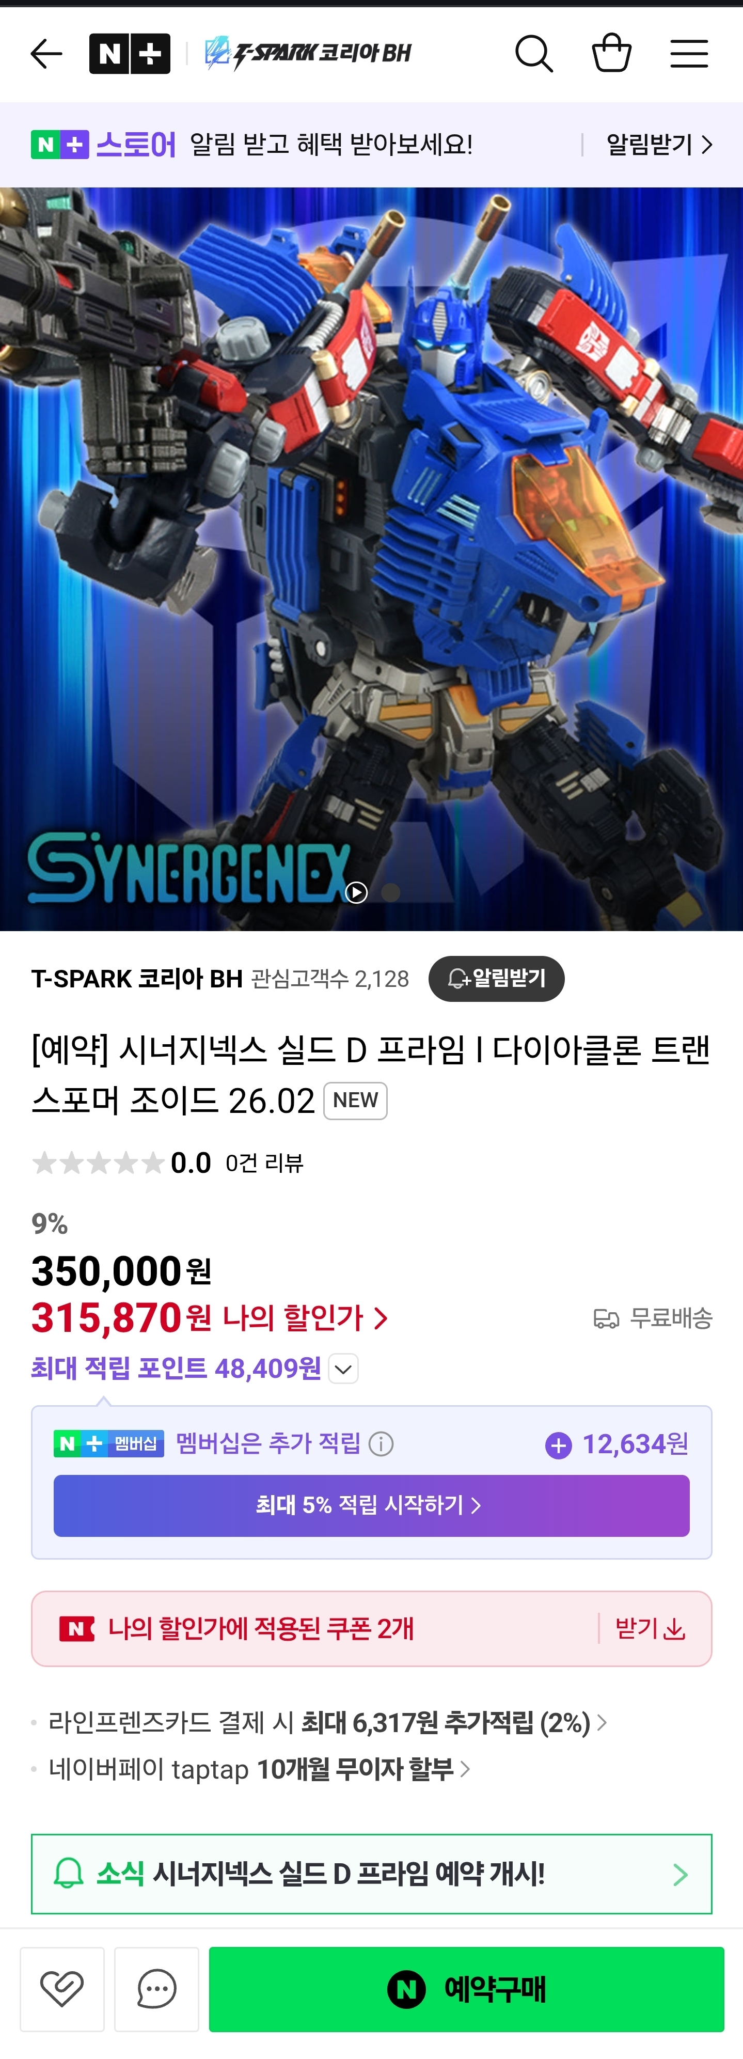Image resolution: width=743 pixels, height=2059 pixels.
Task: Tap 받기 coupon download link
Action: (651, 1628)
